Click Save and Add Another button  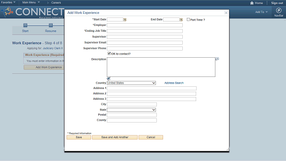point(115,137)
